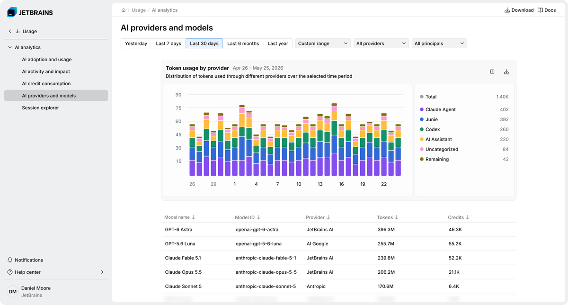This screenshot has width=568, height=305.
Task: Open Docs from the header
Action: [547, 10]
